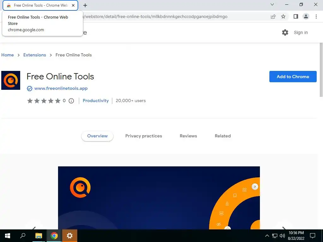Open the Productivity category link
The height and width of the screenshot is (242, 323).
click(96, 101)
